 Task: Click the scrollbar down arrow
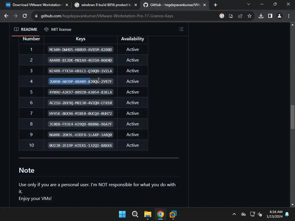click(292, 205)
